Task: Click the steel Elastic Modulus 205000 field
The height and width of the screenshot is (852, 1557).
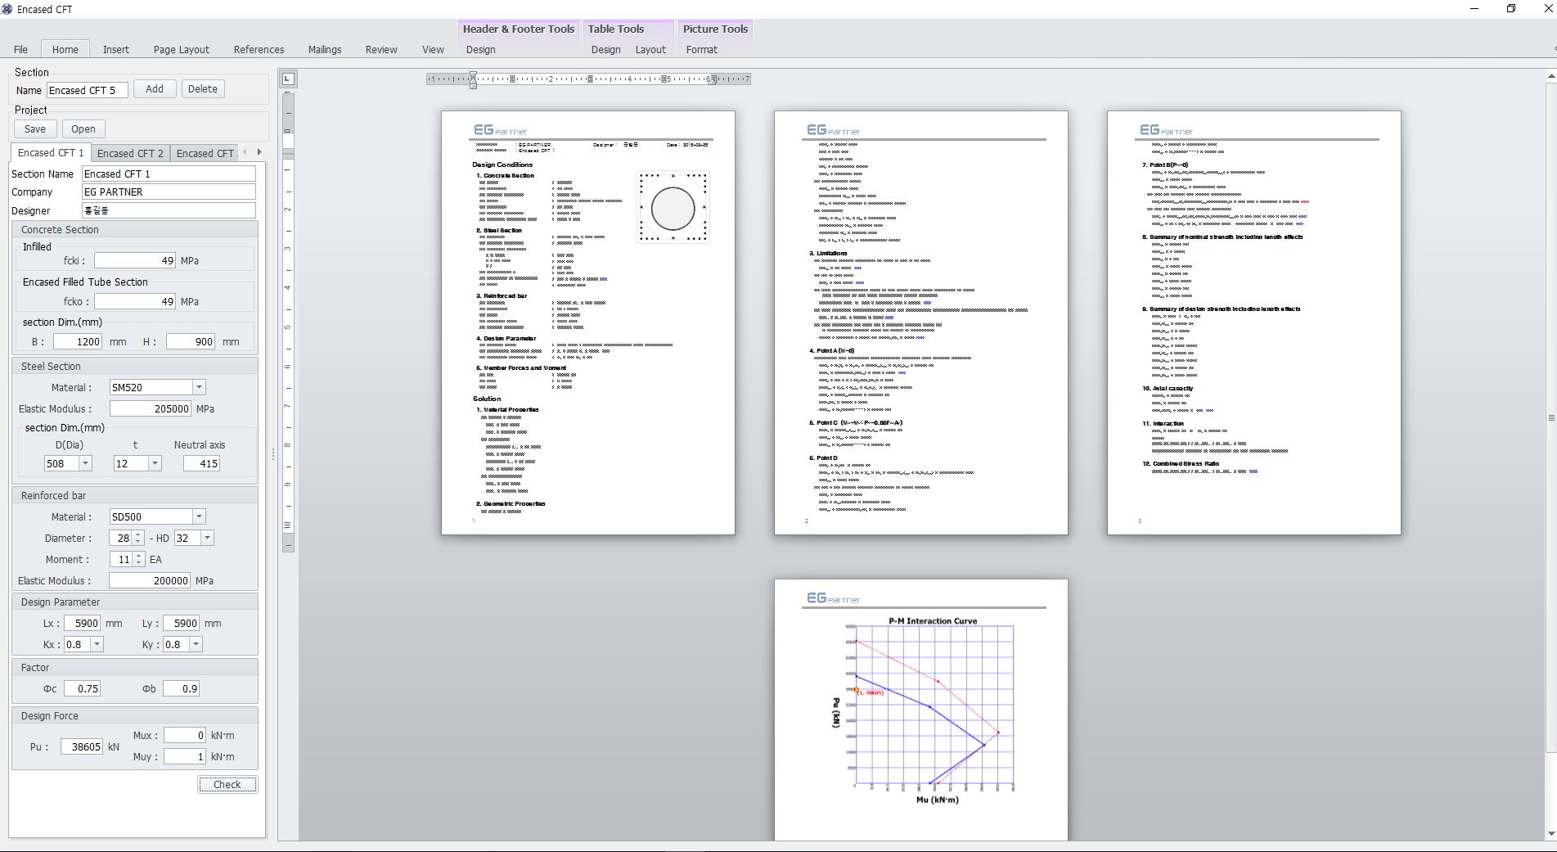Action: tap(151, 408)
